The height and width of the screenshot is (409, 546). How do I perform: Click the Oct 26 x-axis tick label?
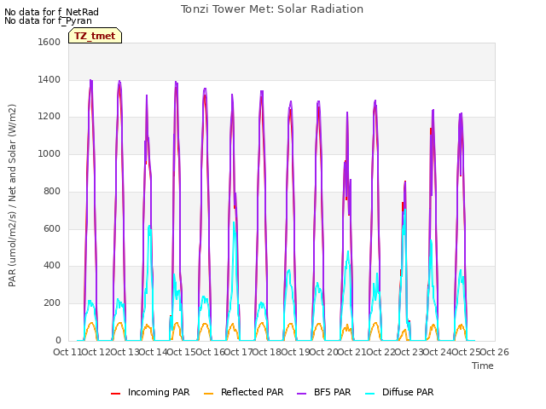(495, 352)
